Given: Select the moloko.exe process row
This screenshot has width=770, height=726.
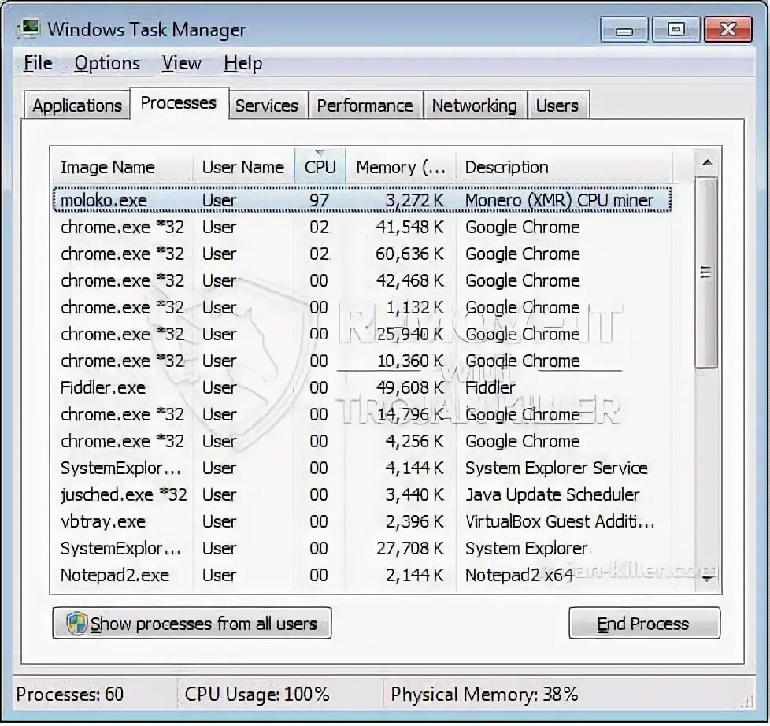Looking at the screenshot, I should pyautogui.click(x=362, y=200).
